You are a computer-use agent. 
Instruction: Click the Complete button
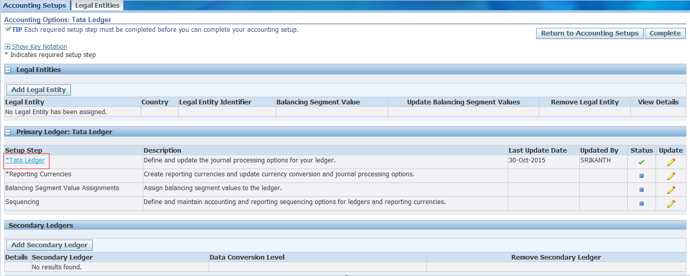coord(665,33)
